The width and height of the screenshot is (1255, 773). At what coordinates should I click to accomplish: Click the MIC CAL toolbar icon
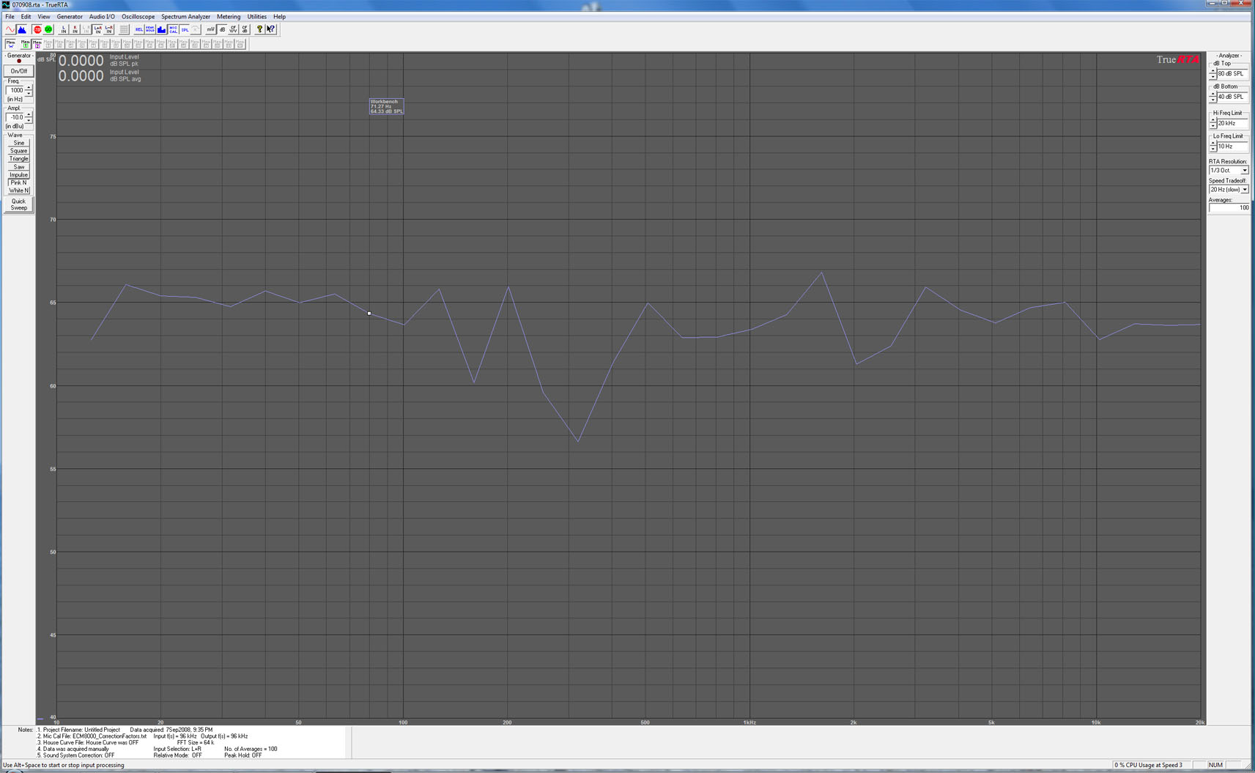click(x=173, y=29)
